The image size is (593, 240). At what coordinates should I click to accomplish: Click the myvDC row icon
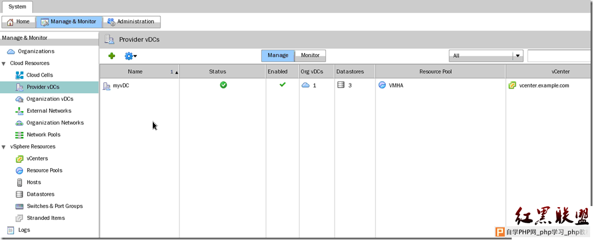[107, 86]
